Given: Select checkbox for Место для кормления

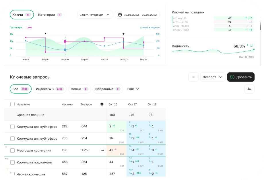Looking at the screenshot, I should click(x=12, y=150).
